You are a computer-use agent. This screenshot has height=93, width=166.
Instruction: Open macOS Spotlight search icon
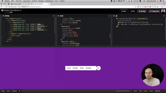pos(158,1)
